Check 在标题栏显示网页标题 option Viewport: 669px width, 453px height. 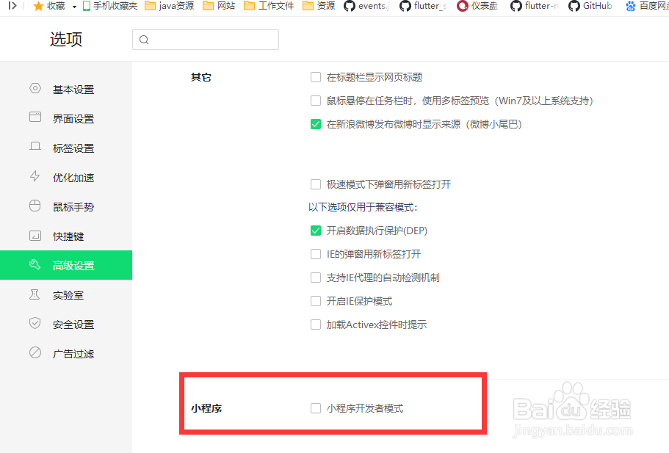pos(316,76)
